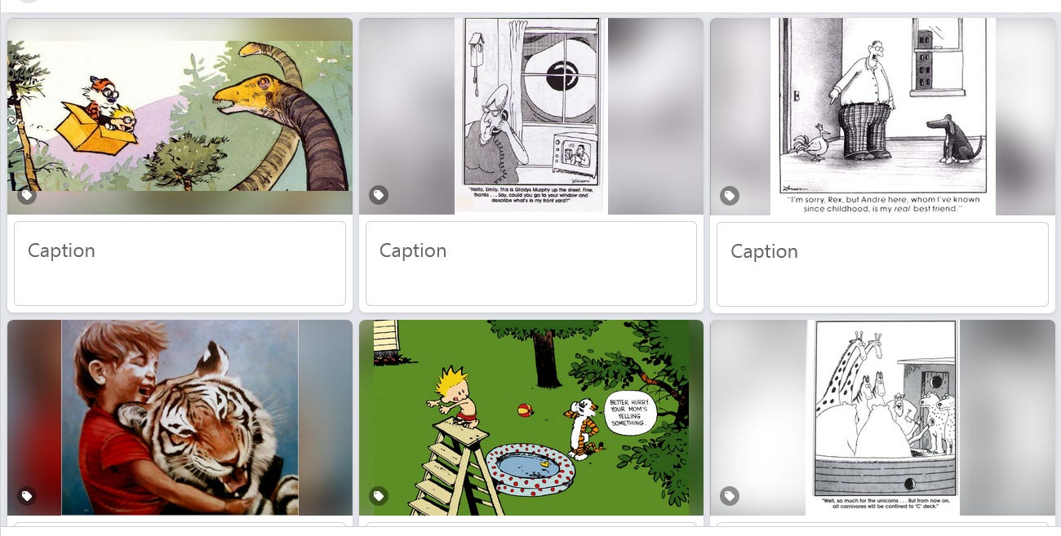The width and height of the screenshot is (1061, 536).
Task: Open tag icon on Calvin pool ladder comic
Action: 378,495
